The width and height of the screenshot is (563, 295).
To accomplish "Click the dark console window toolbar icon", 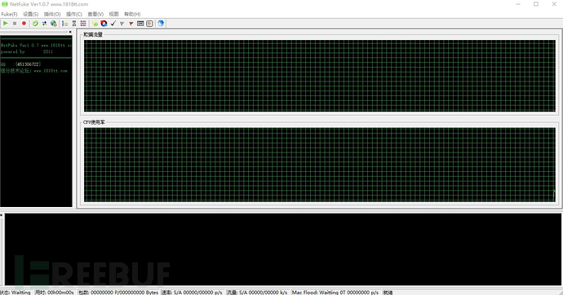I will (140, 24).
